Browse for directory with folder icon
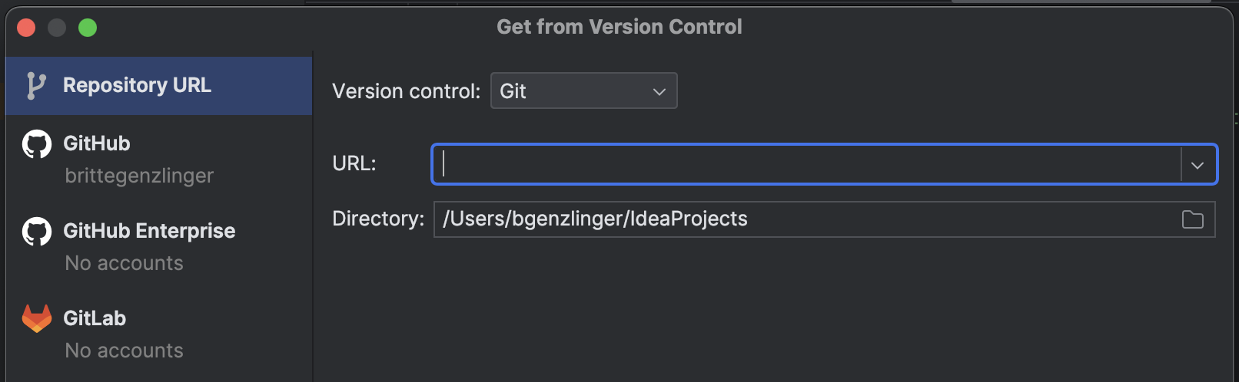Image resolution: width=1239 pixels, height=382 pixels. [x=1192, y=220]
